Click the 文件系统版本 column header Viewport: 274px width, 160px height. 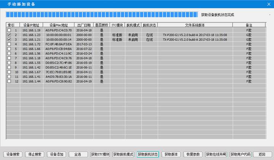pyautogui.click(x=194, y=25)
